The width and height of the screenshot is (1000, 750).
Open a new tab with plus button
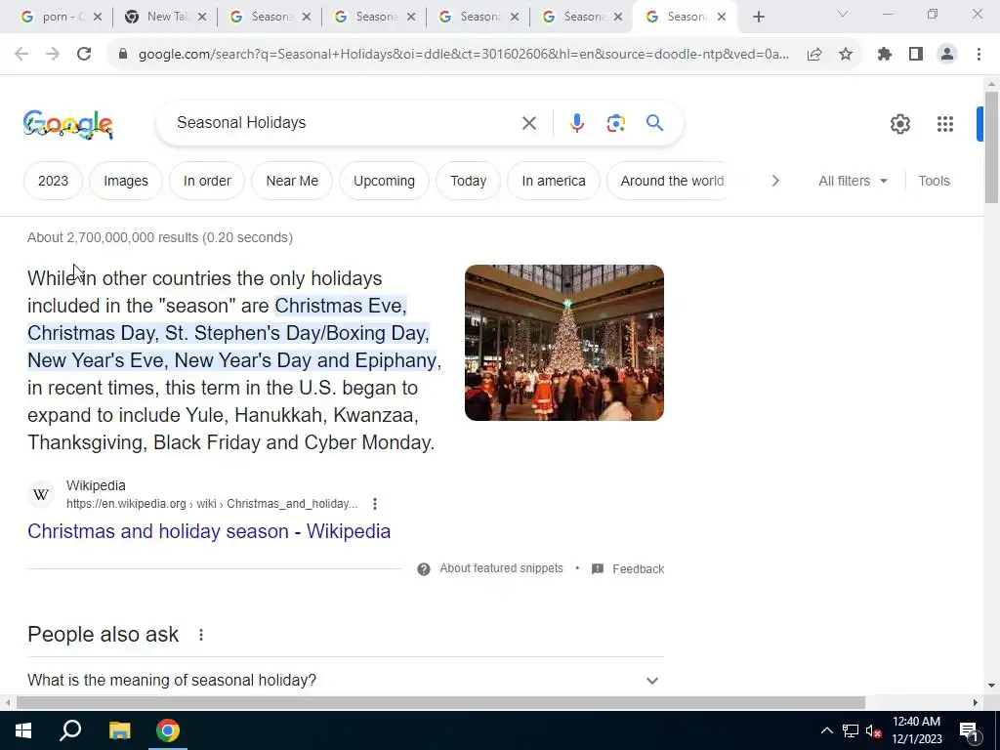tap(758, 18)
